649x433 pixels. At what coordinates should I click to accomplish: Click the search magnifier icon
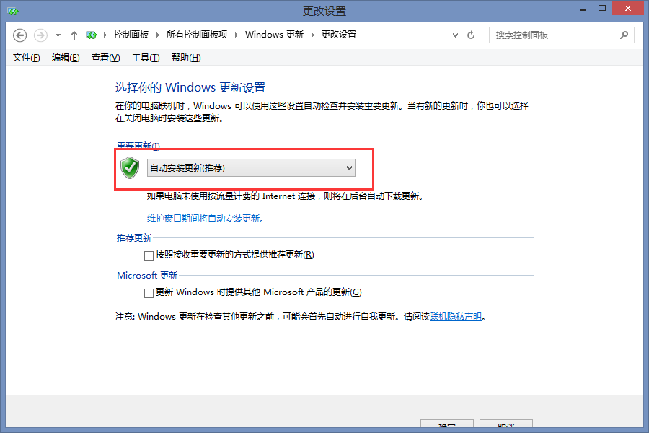(624, 35)
